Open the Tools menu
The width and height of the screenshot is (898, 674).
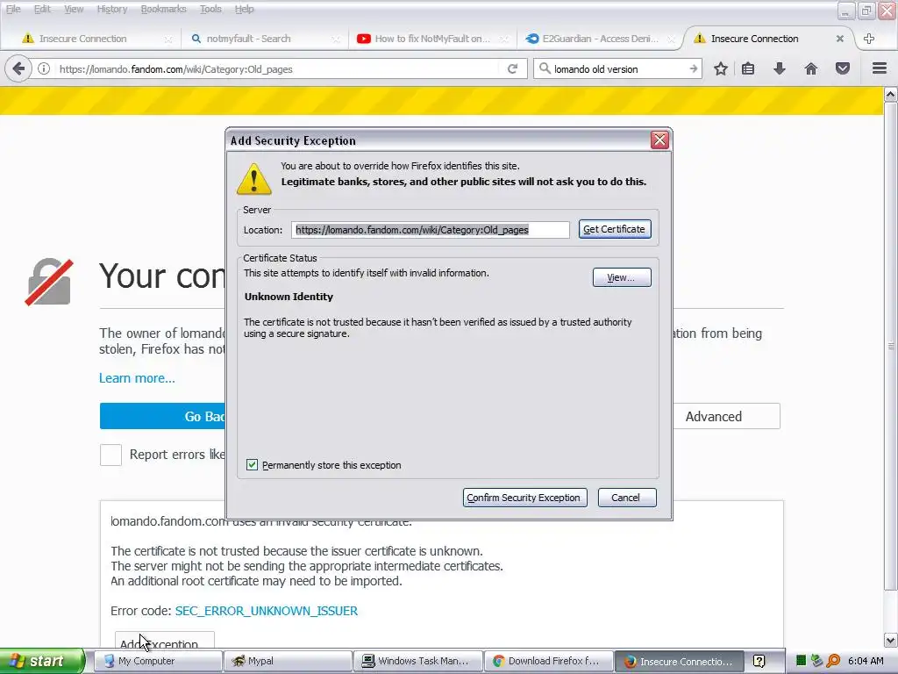210,9
